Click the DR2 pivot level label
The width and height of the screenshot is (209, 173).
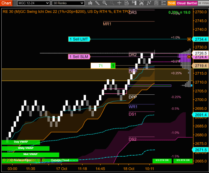(x=133, y=55)
